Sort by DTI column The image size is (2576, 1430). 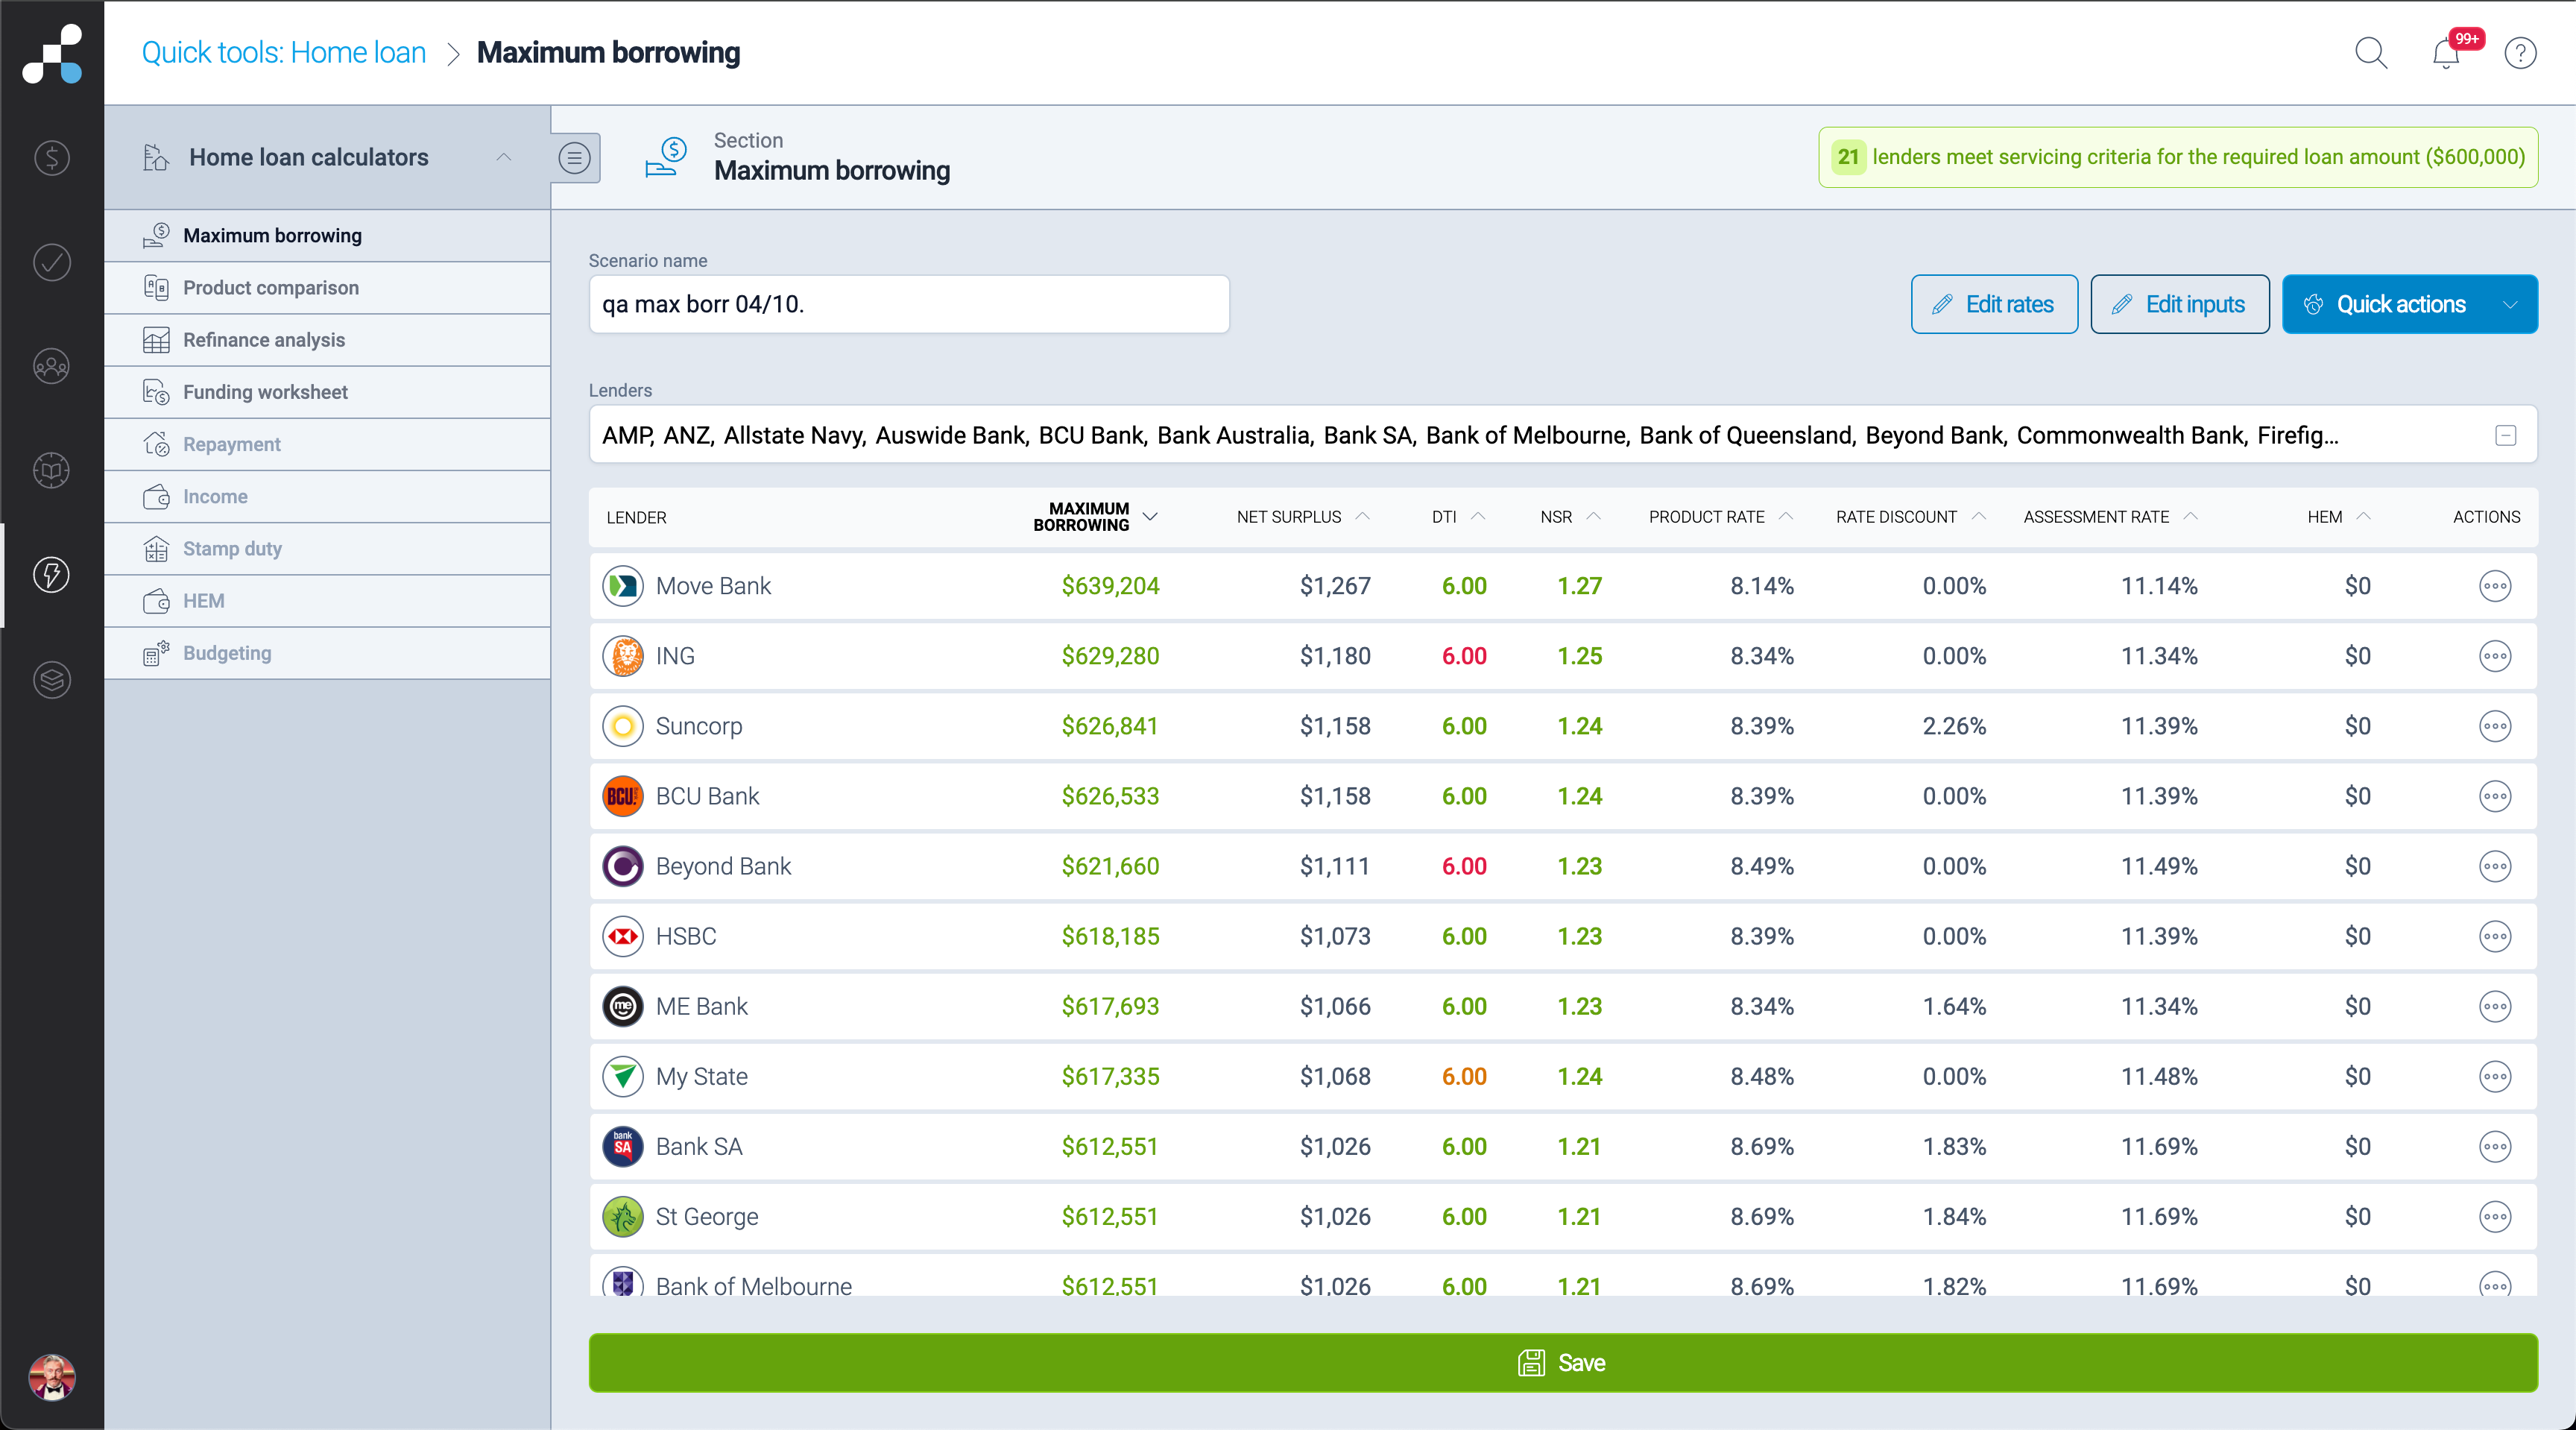(x=1458, y=517)
